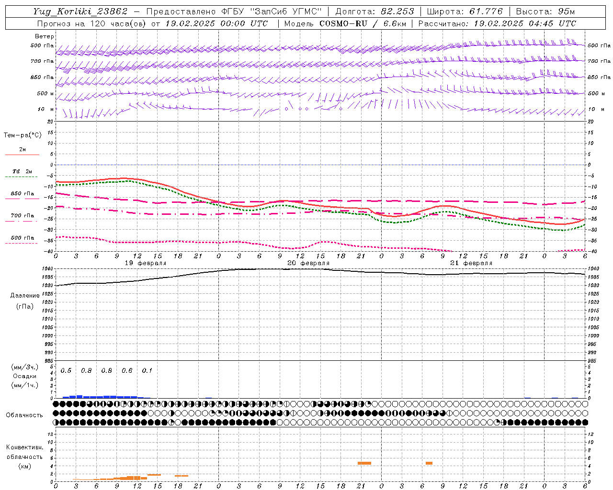
Task: Select the 'Широта: 61.776' header text
Action: pyautogui.click(x=465, y=11)
